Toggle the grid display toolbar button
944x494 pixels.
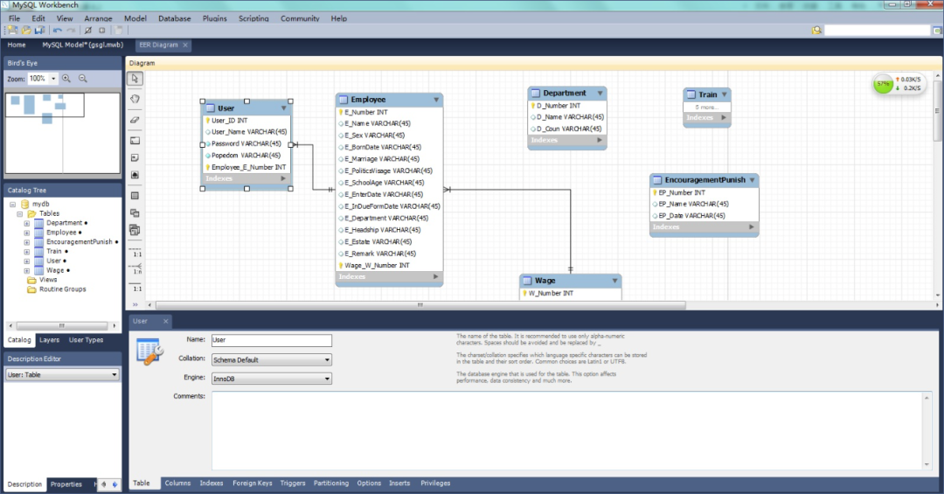pyautogui.click(x=101, y=30)
